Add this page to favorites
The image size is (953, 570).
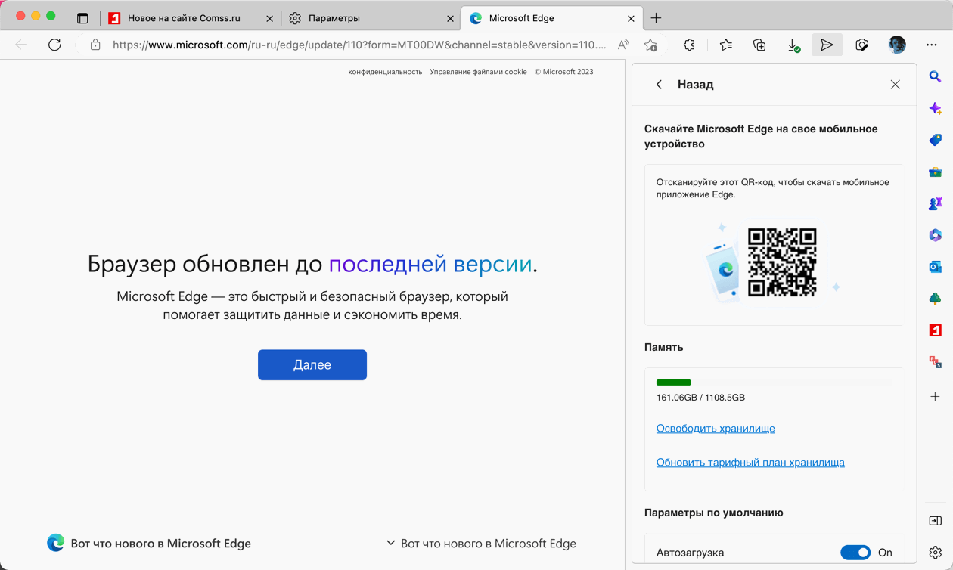(x=650, y=45)
